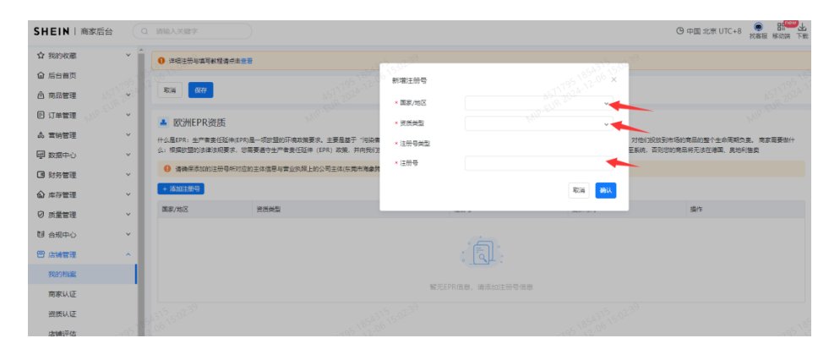This screenshot has height=349, width=829.
Task: Collapse the 店铺管理 section chevron
Action: [x=128, y=254]
